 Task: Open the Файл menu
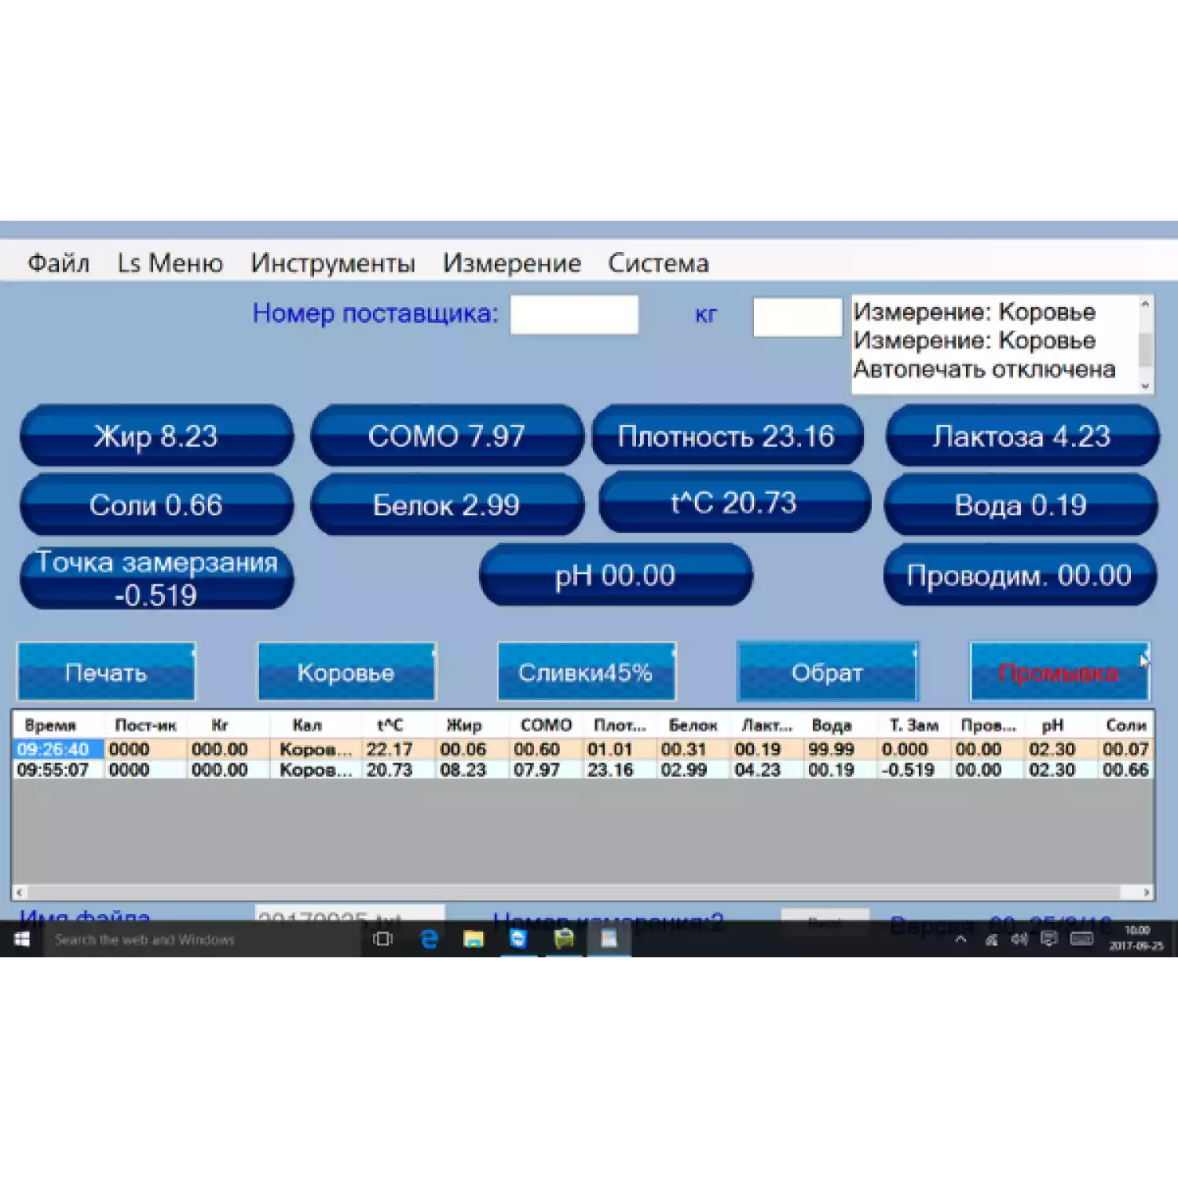click(x=58, y=262)
